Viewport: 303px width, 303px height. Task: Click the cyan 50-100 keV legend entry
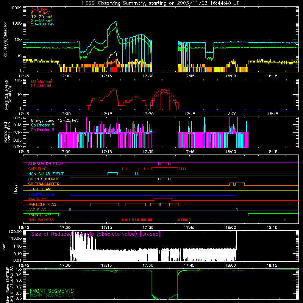[x=43, y=24]
